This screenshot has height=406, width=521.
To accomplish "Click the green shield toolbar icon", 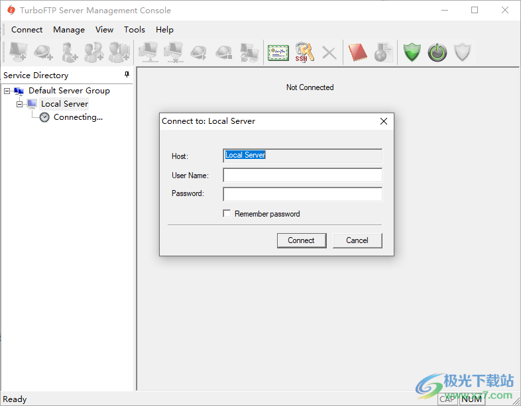I will pos(412,52).
